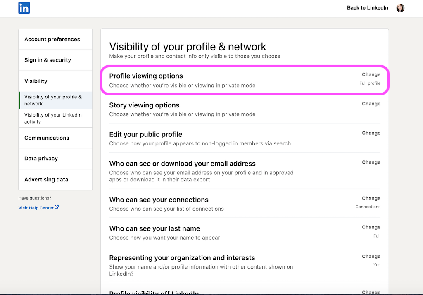
Task: Change Story viewing options
Action: [371, 104]
